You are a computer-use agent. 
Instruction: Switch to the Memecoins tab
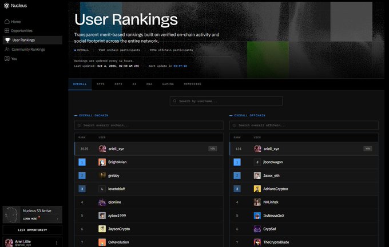pyautogui.click(x=193, y=84)
